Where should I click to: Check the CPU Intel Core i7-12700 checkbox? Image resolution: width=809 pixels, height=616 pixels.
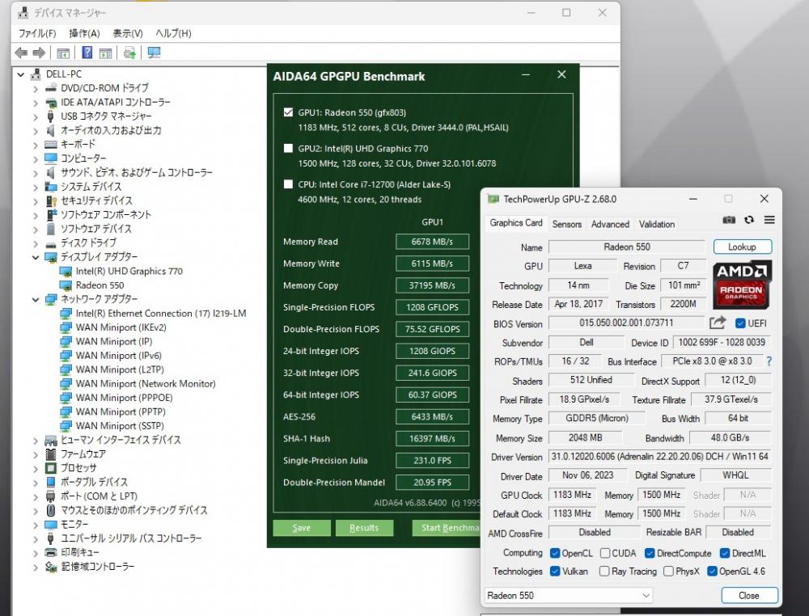(x=289, y=184)
